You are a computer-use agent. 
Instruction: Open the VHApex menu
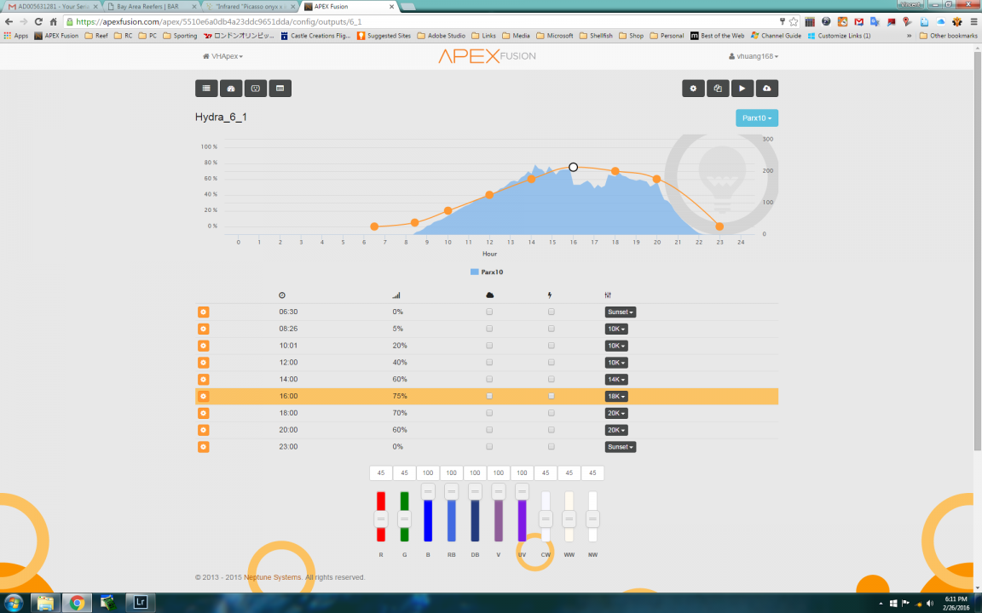(222, 56)
